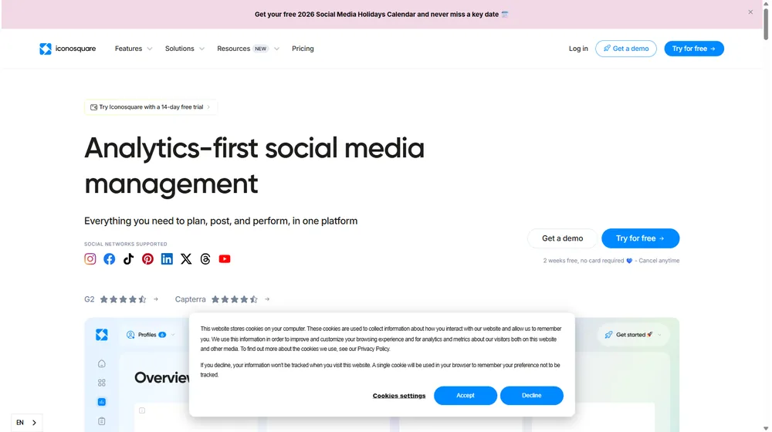Expand the Features menu
This screenshot has width=772, height=432.
[134, 49]
